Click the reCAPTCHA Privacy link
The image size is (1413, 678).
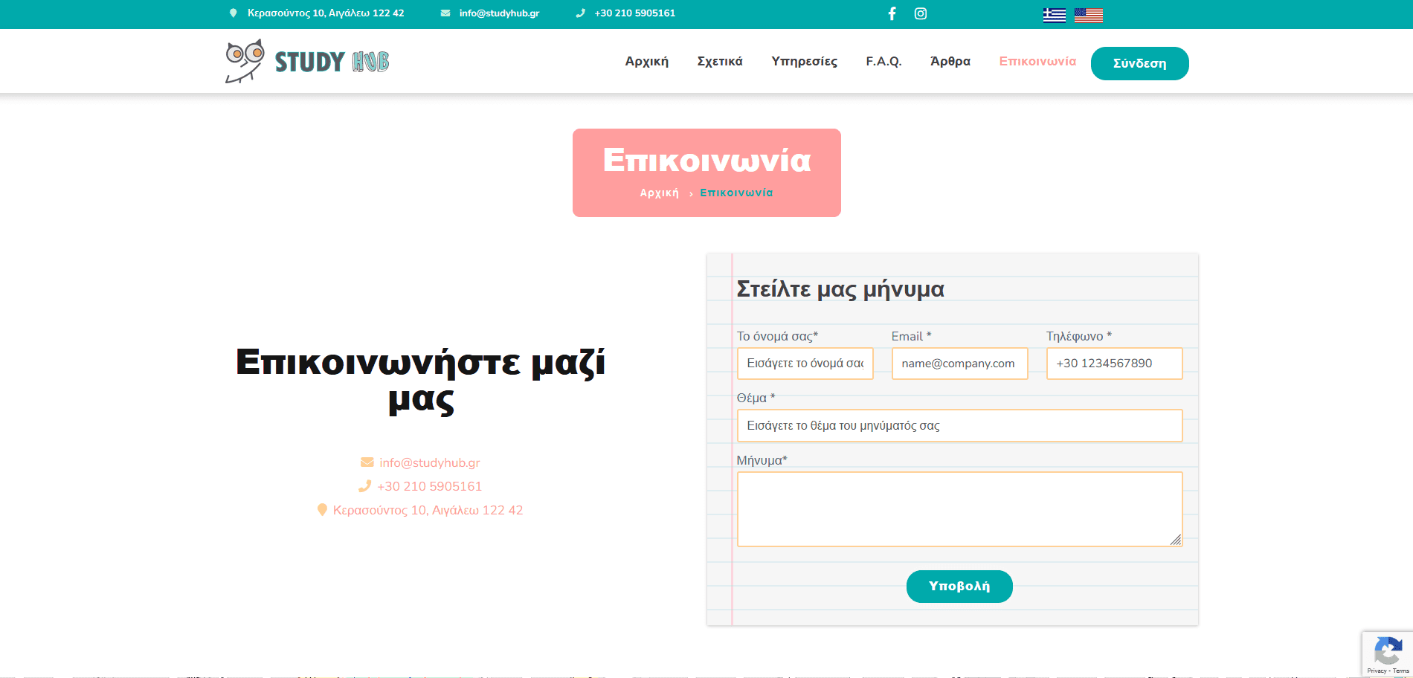tap(1377, 671)
